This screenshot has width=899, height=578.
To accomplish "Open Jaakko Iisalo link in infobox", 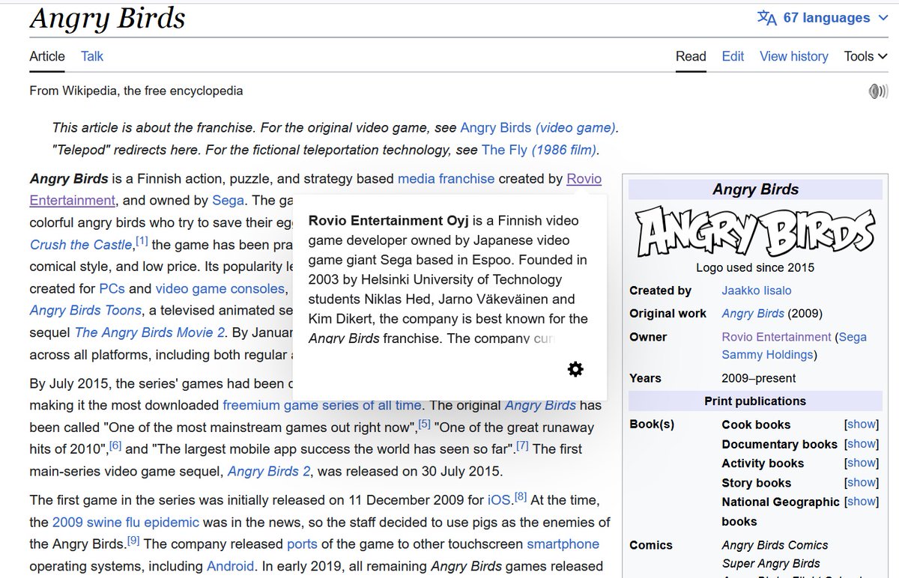I will point(757,290).
